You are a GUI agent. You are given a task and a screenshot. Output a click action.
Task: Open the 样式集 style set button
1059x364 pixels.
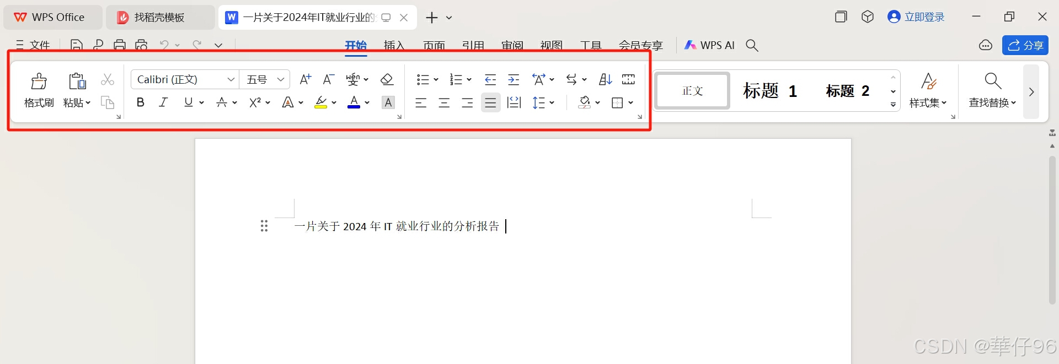pos(928,90)
